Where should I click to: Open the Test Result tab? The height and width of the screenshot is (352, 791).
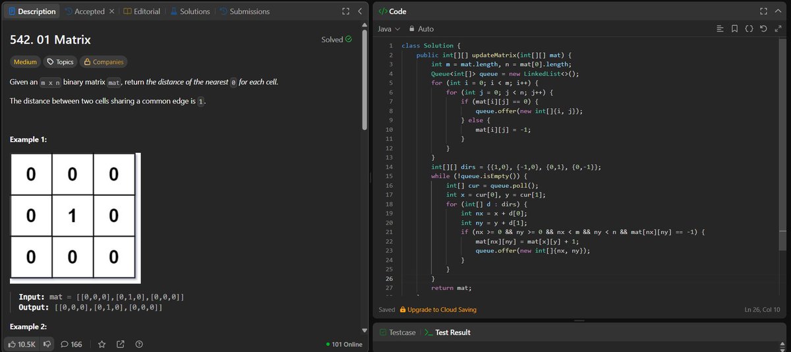[x=447, y=332]
